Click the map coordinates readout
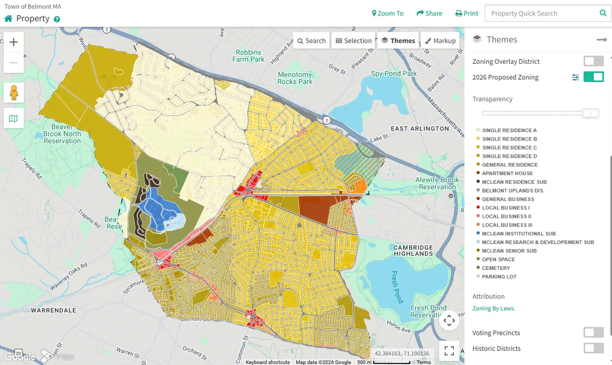This screenshot has width=612, height=365. click(x=402, y=354)
